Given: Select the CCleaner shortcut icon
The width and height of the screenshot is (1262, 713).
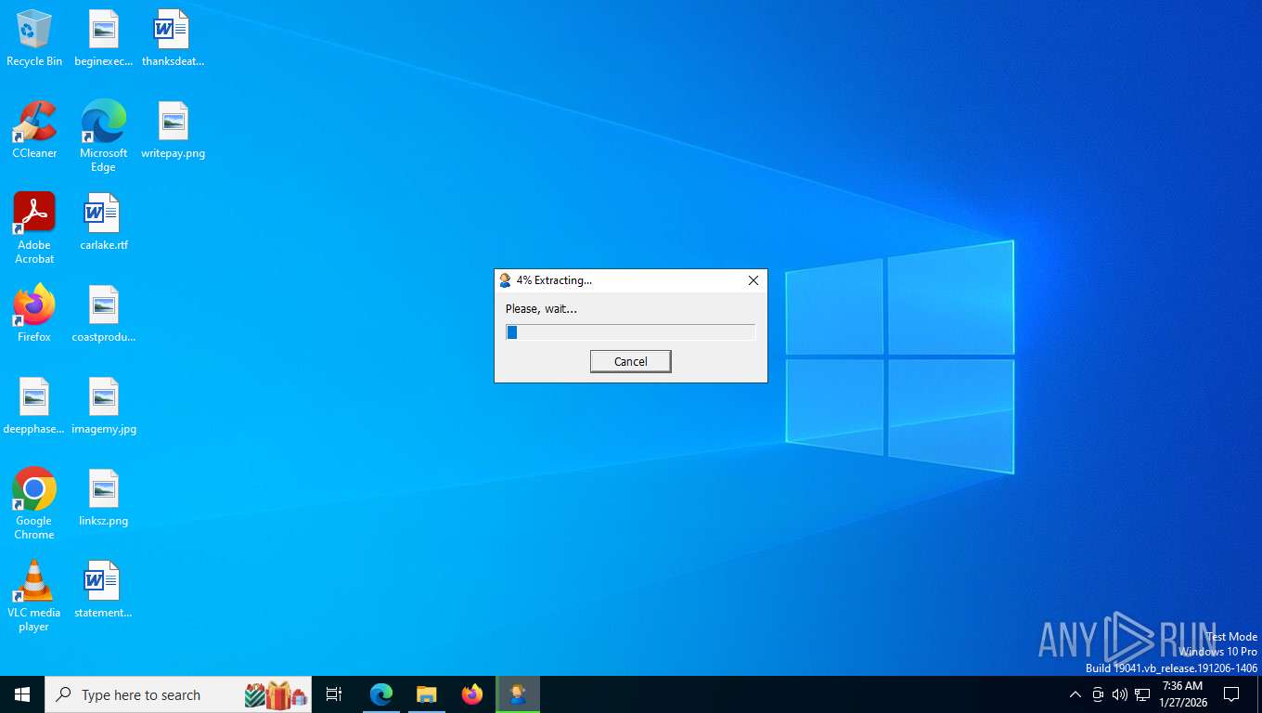Looking at the screenshot, I should [34, 130].
